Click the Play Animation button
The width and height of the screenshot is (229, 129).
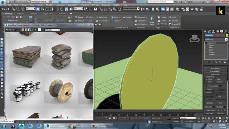point(206,118)
